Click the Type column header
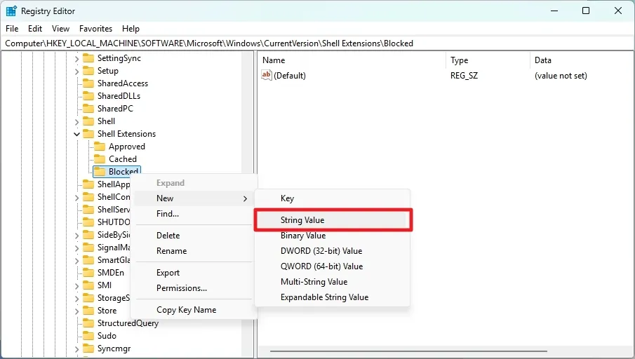This screenshot has width=635, height=359. tap(488, 60)
